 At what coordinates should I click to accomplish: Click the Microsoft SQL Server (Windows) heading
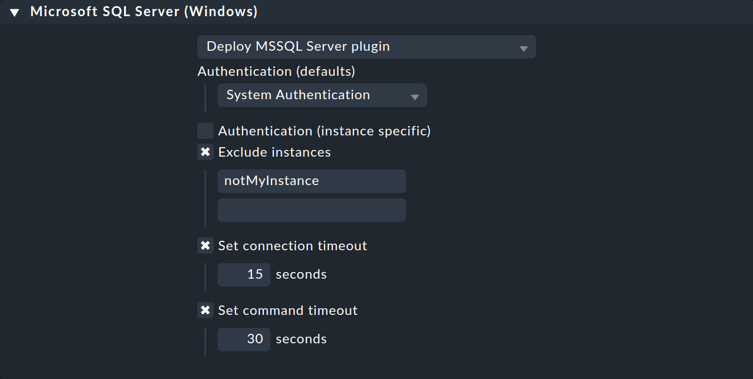point(144,12)
